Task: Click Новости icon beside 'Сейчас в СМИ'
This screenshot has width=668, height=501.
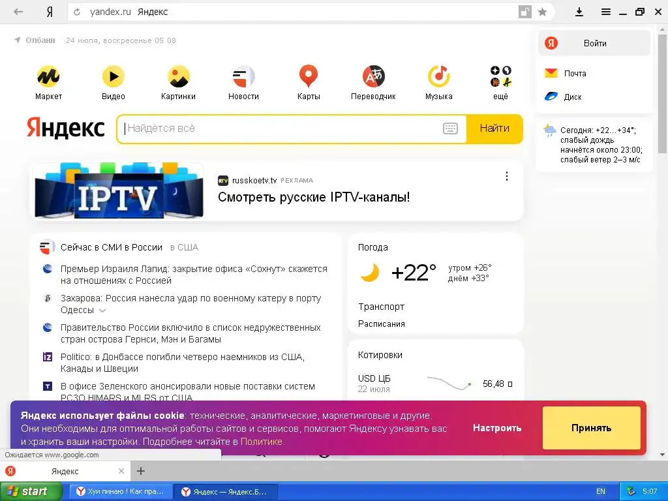Action: tap(47, 247)
